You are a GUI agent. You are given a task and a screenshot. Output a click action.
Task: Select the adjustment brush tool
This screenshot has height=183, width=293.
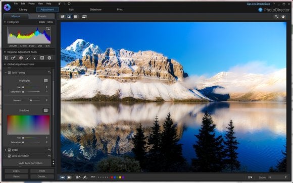click(x=28, y=58)
